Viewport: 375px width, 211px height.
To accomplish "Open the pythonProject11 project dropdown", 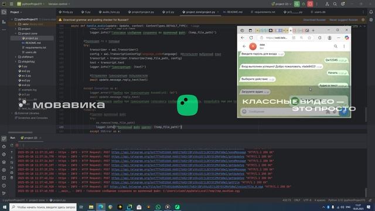I will [x=30, y=4].
